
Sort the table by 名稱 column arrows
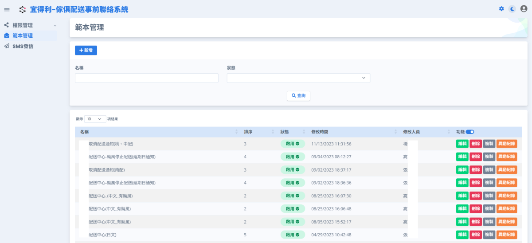click(x=236, y=132)
